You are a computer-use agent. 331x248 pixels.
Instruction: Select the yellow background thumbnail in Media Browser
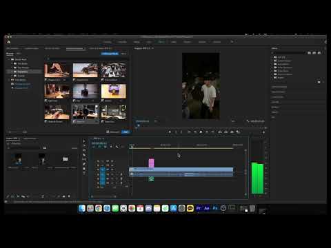tap(114, 91)
